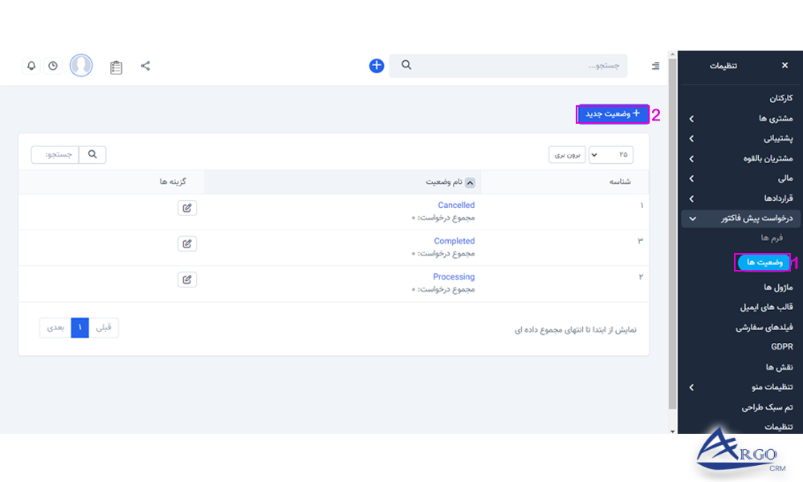This screenshot has height=482, width=803.
Task: Select the وضعیت ها menu item
Action: click(761, 262)
